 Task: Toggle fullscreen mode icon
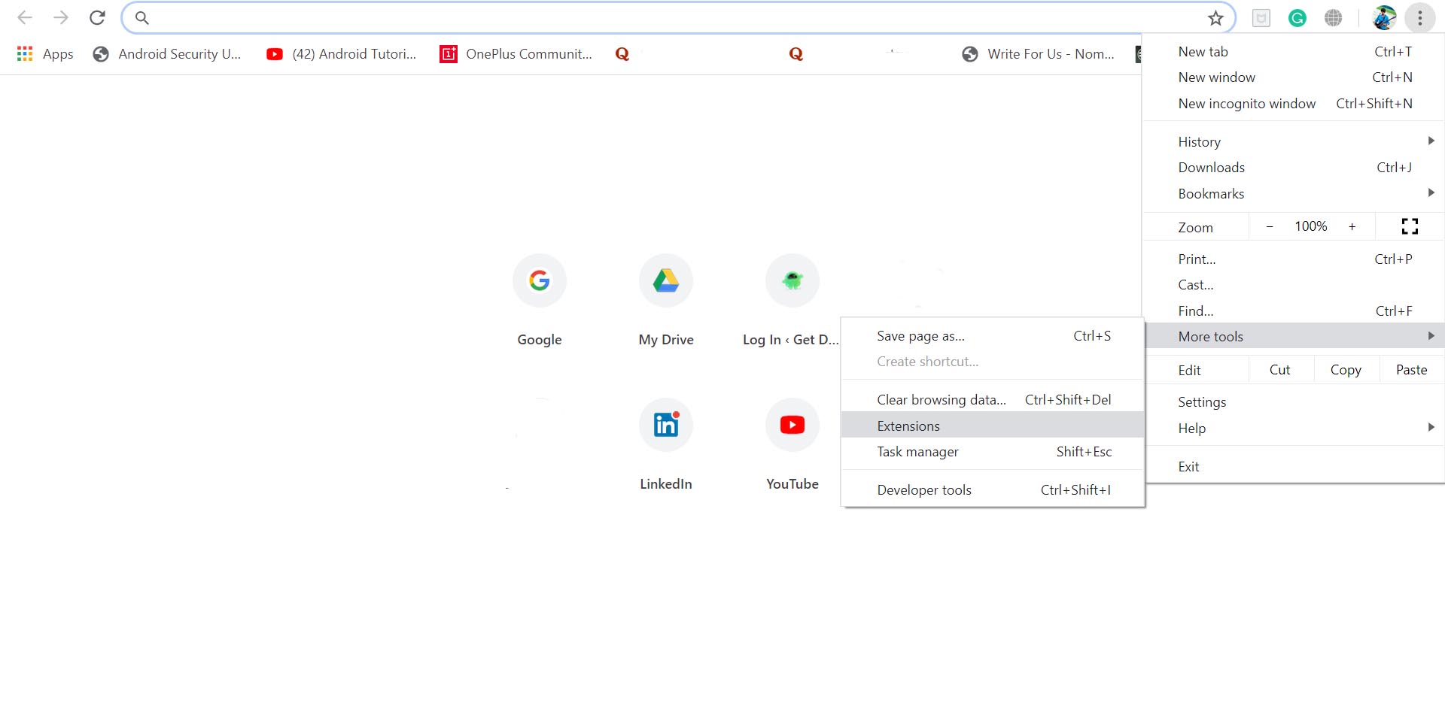[1410, 226]
